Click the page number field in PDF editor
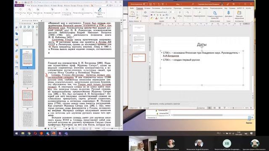 tap(57, 128)
